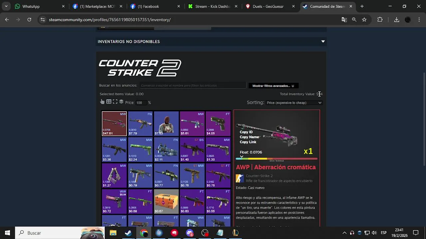This screenshot has height=239, width=426.
Task: Select the $1.40 StatTrak rifle item
Action: coord(192,149)
